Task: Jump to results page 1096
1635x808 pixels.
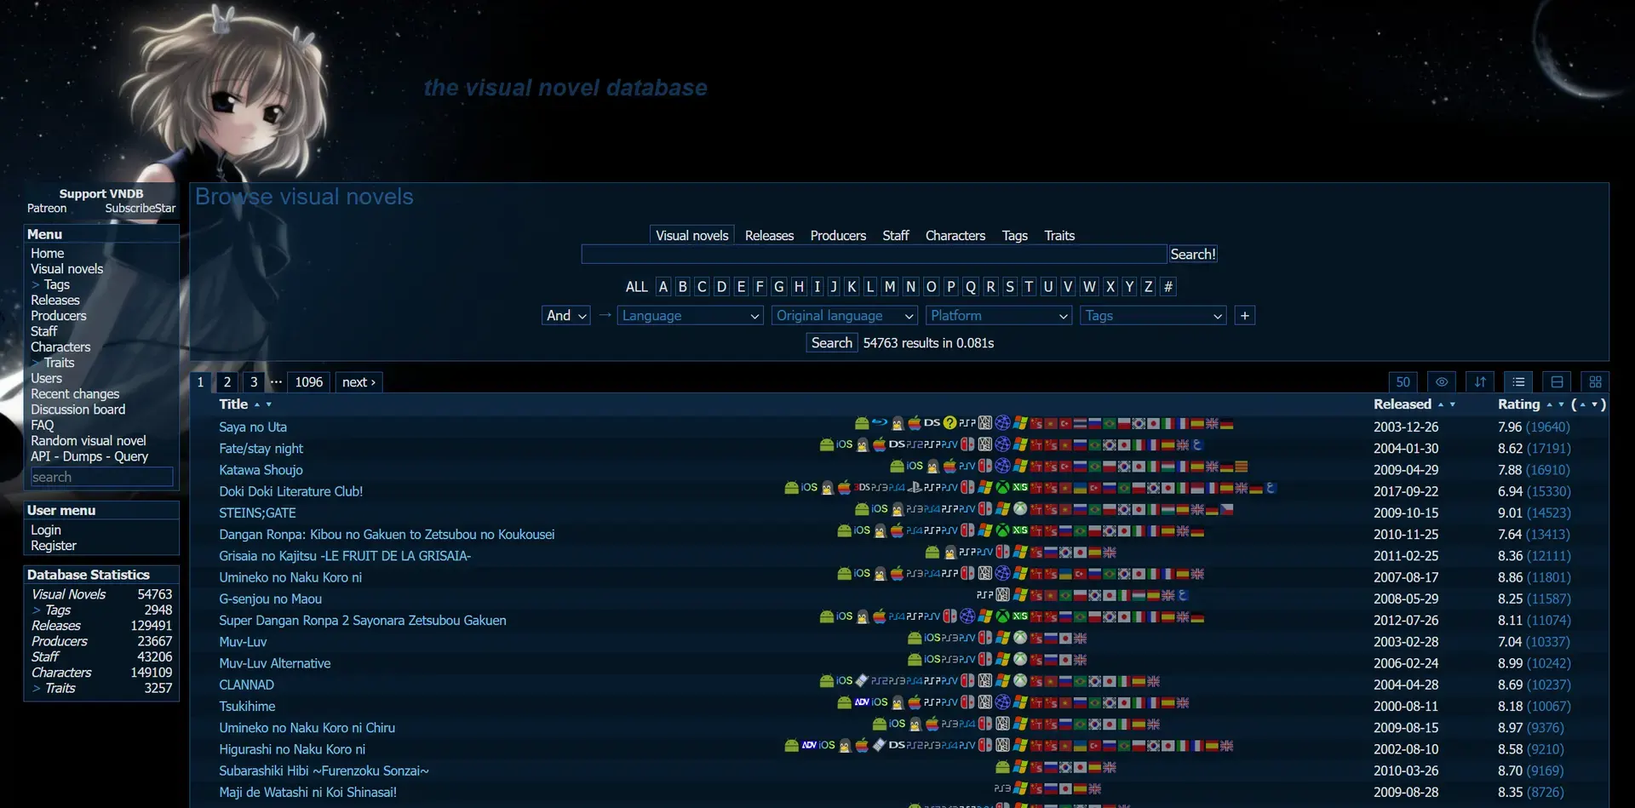Action: 308,381
